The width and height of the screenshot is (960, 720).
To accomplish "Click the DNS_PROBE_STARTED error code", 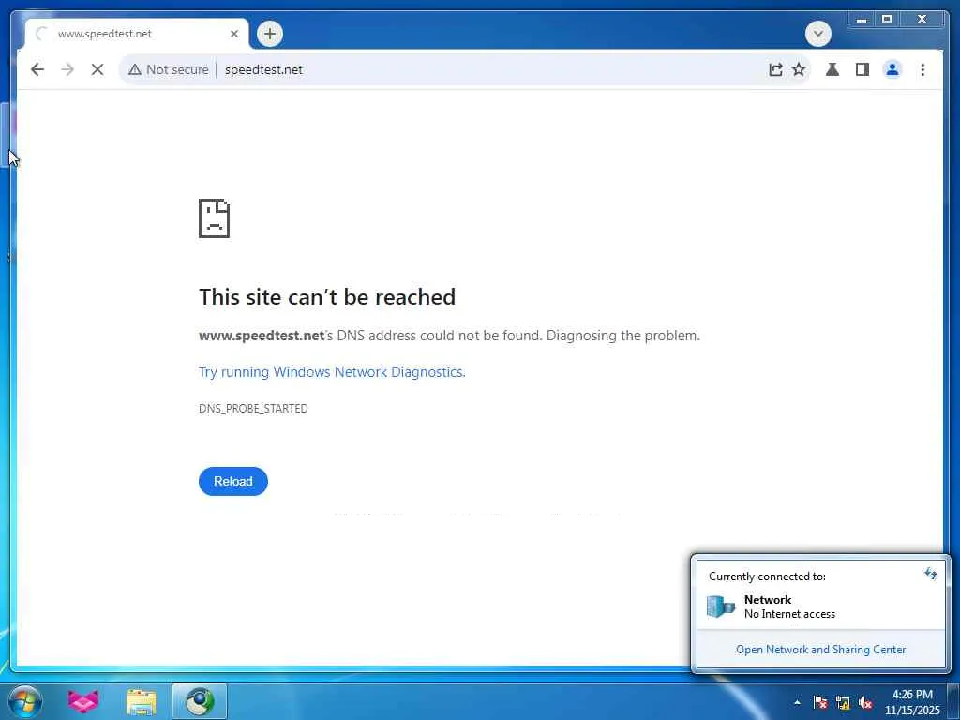I will 253,409.
